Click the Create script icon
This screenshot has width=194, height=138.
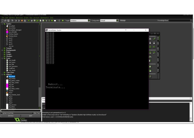[40, 21]
